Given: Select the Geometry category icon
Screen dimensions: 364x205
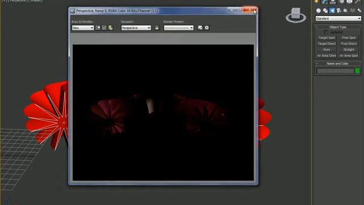Looking at the screenshot, I should point(318,10).
